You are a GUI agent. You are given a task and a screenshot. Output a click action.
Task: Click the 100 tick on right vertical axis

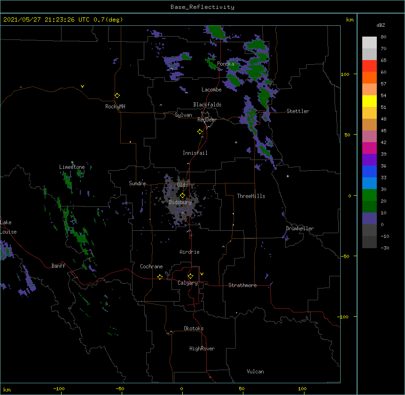345,74
